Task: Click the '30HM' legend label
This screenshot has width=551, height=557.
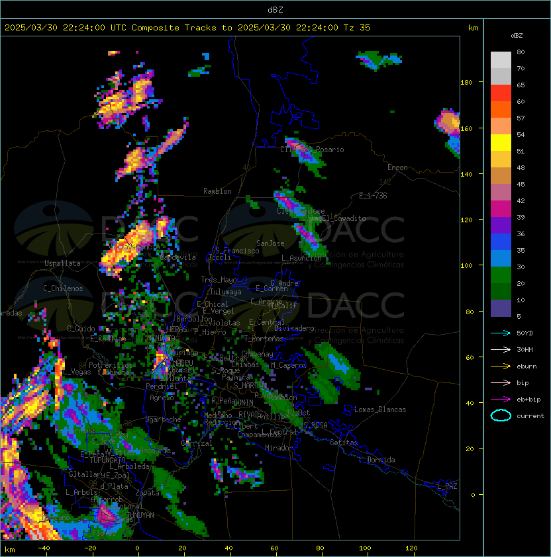Action: click(525, 349)
